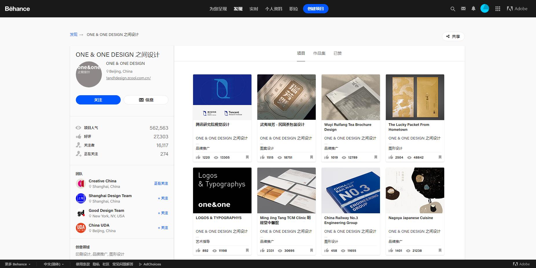Screen dimensions: 536x268
Task: Open the 常见问题解答 footer link
Action: (123, 264)
